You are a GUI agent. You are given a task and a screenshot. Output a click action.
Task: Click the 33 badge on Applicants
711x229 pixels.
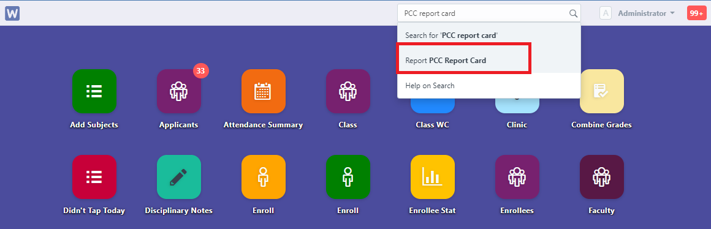point(201,70)
